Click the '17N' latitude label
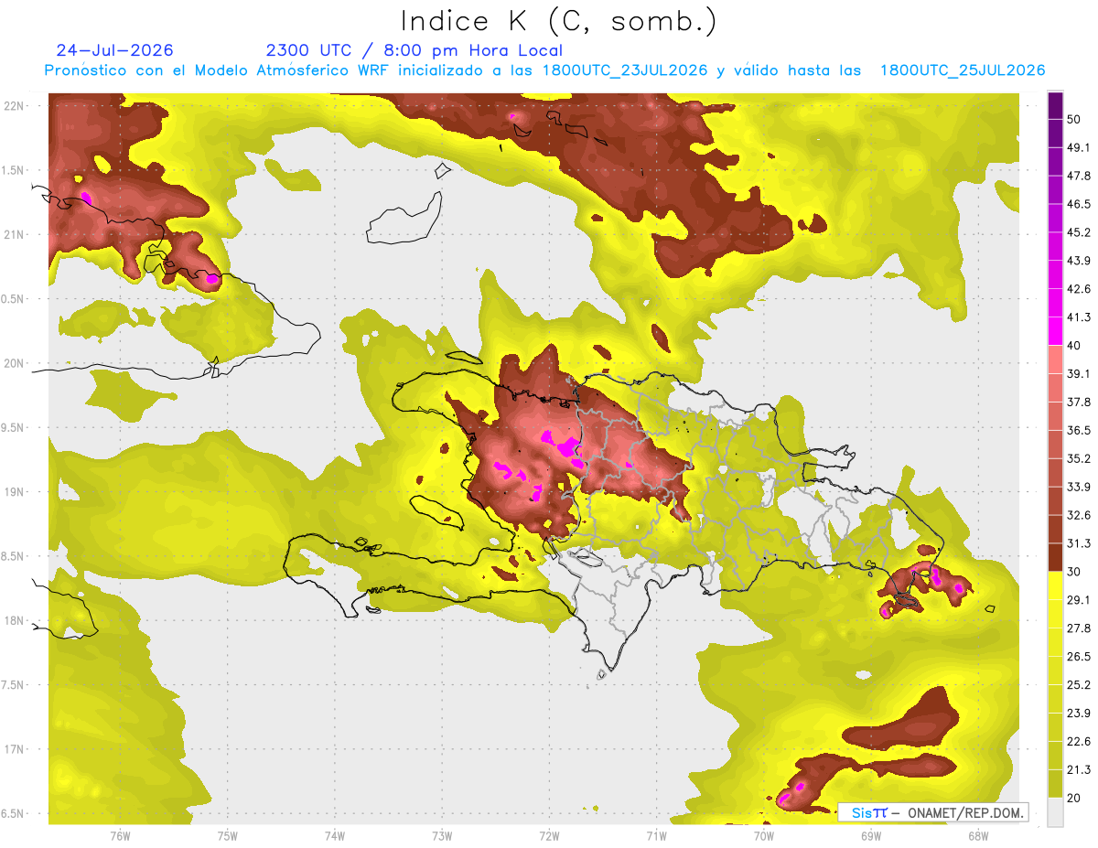The width and height of the screenshot is (1098, 848). coord(14,749)
